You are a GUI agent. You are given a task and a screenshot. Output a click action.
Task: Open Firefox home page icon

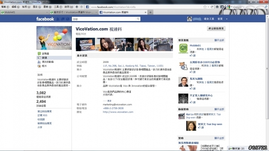[217, 7]
